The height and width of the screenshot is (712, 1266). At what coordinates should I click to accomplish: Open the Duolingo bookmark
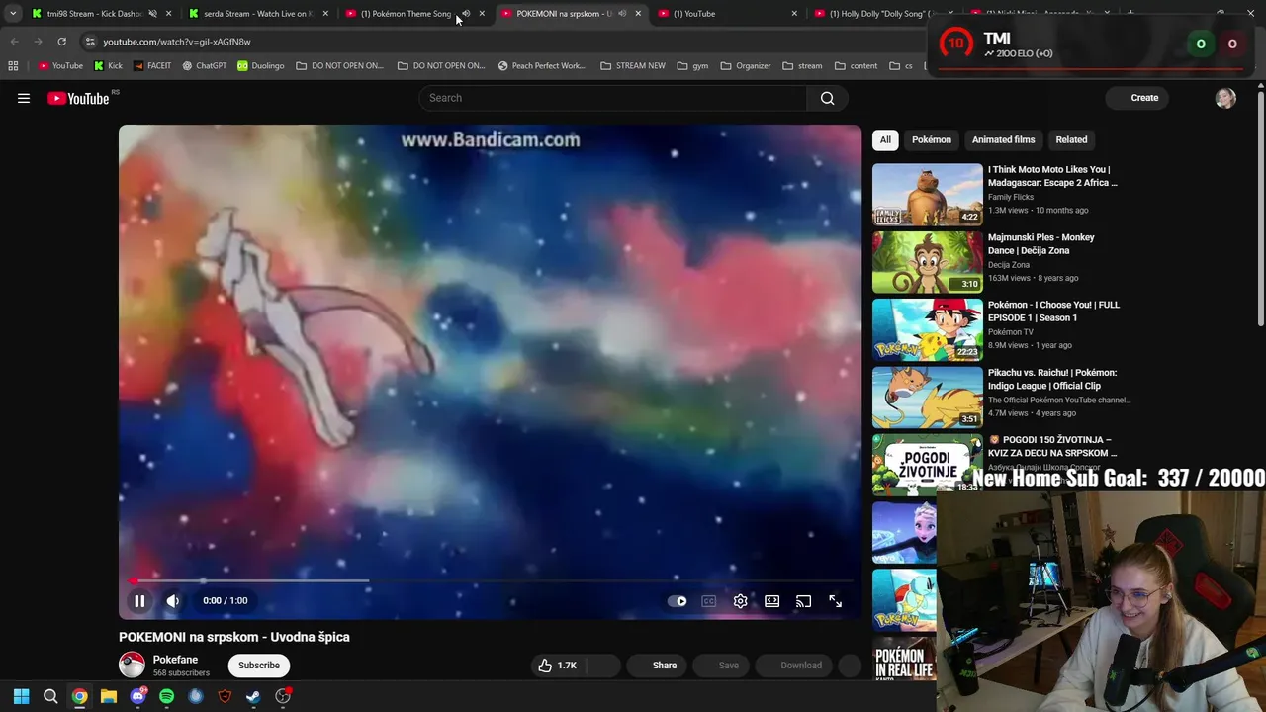(261, 66)
